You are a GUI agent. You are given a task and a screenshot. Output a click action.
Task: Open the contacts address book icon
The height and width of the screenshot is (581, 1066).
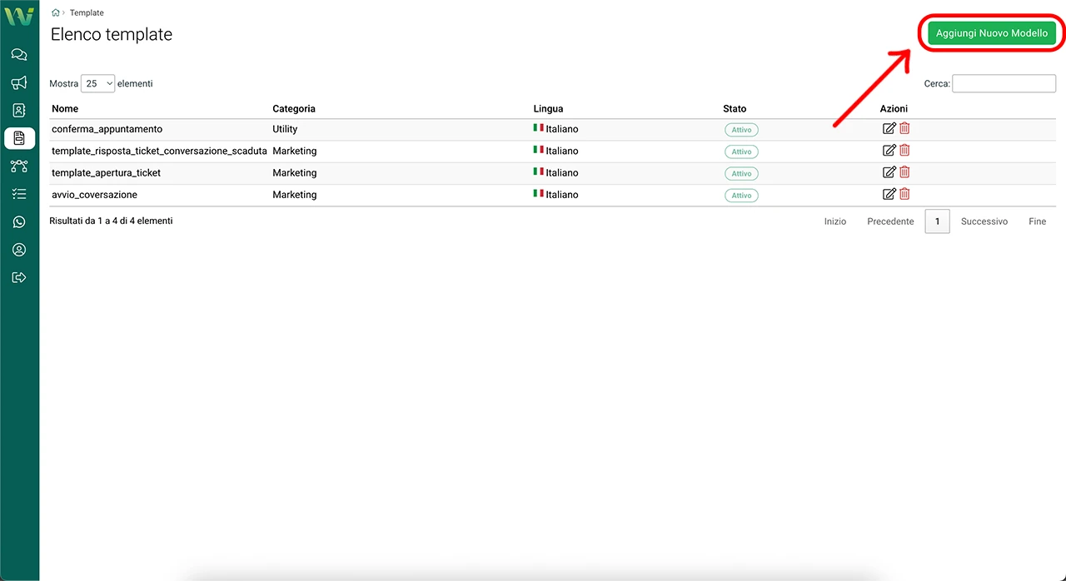click(x=19, y=110)
